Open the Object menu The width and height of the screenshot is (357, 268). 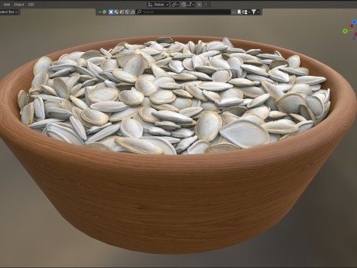coord(19,4)
